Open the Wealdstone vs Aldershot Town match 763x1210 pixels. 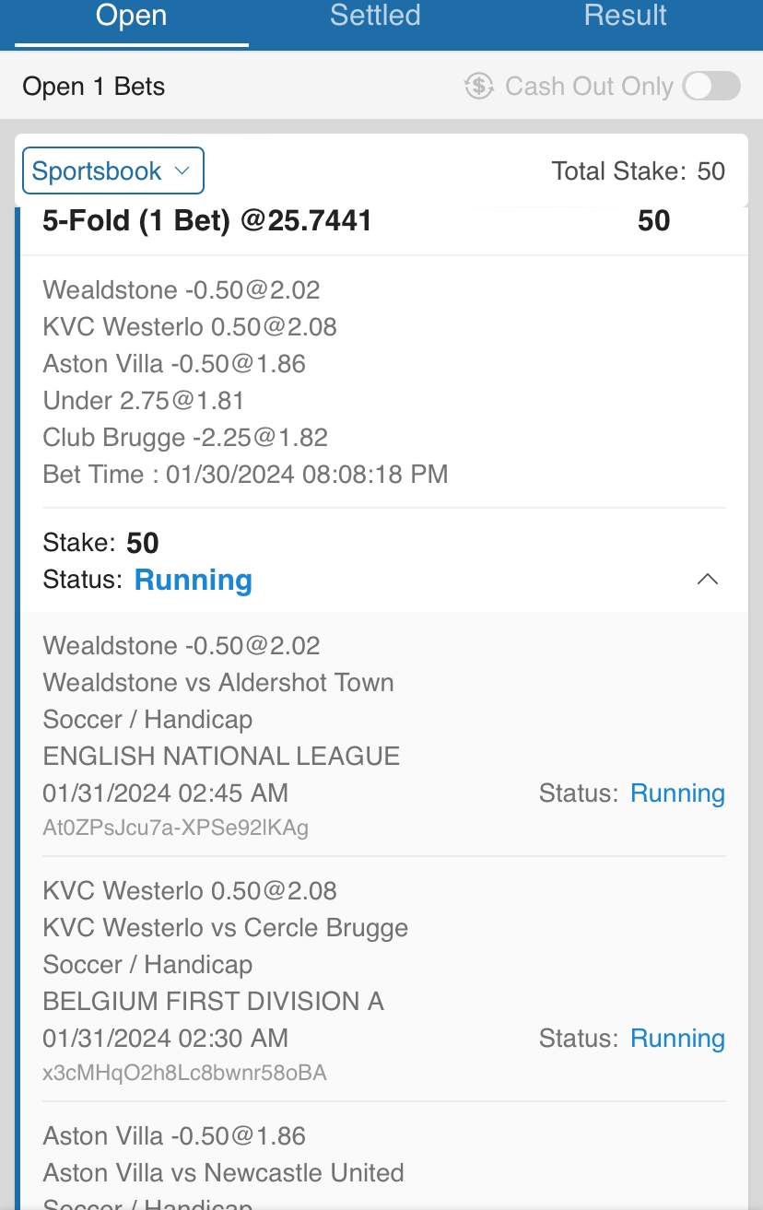tap(218, 683)
